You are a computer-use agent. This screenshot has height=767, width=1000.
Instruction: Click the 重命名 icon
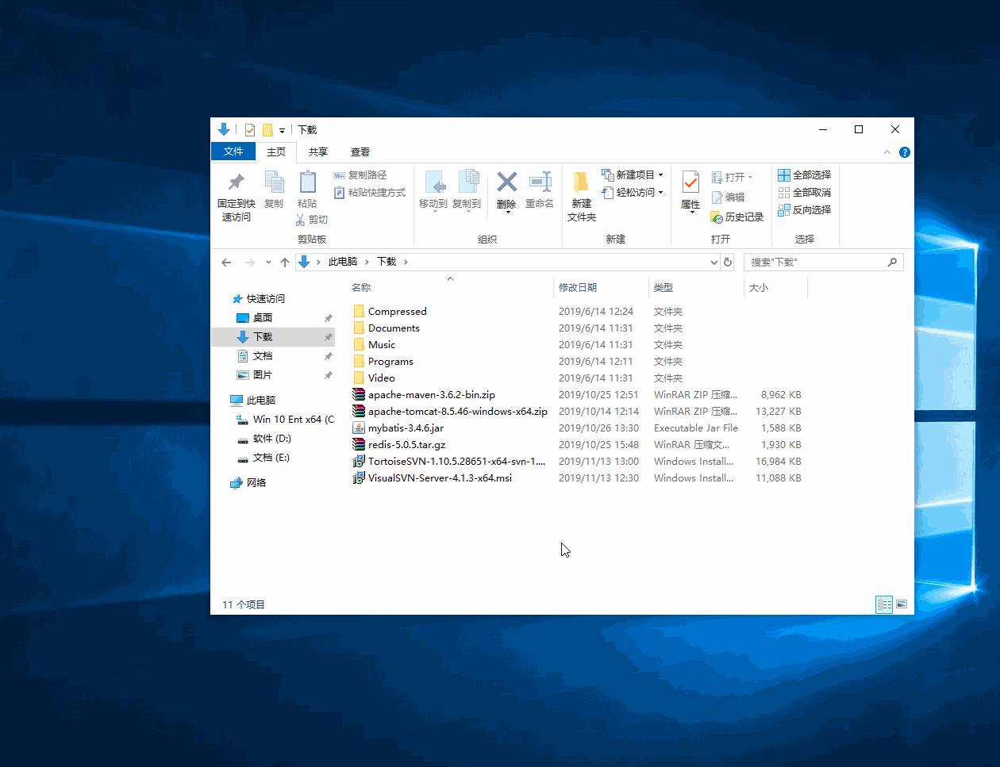pyautogui.click(x=540, y=182)
